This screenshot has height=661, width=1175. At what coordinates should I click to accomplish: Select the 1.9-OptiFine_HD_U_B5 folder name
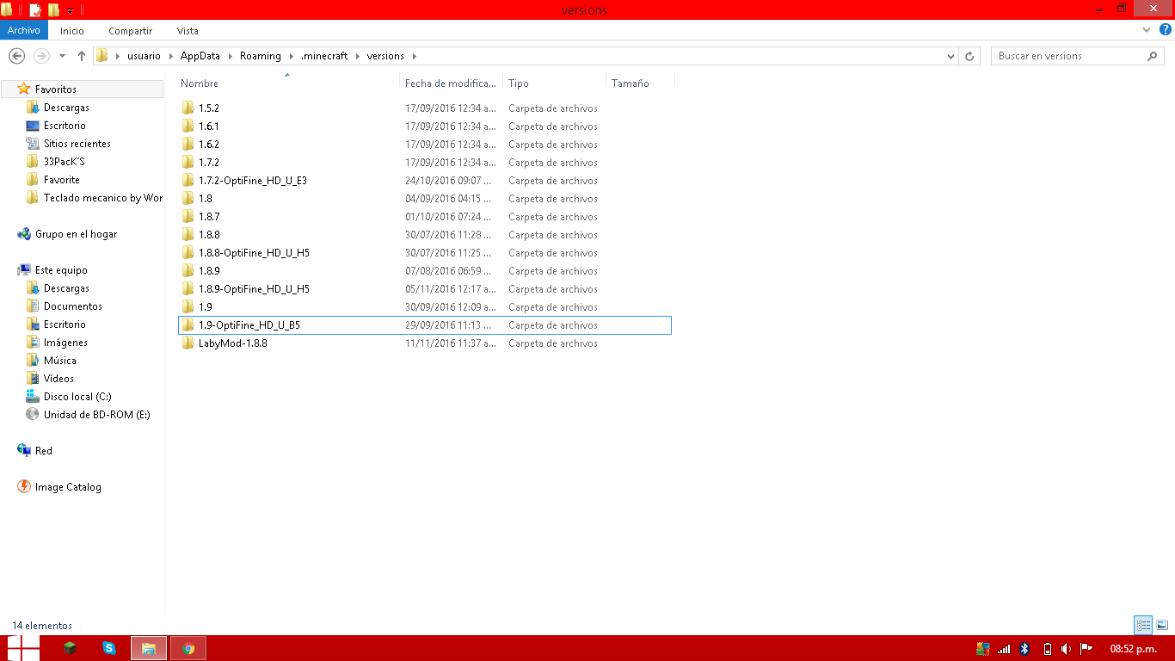(249, 325)
